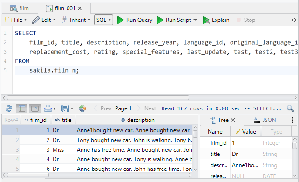Select title cell 'Dr.' in row 2
Screen dimensions: 299x182
coord(63,140)
